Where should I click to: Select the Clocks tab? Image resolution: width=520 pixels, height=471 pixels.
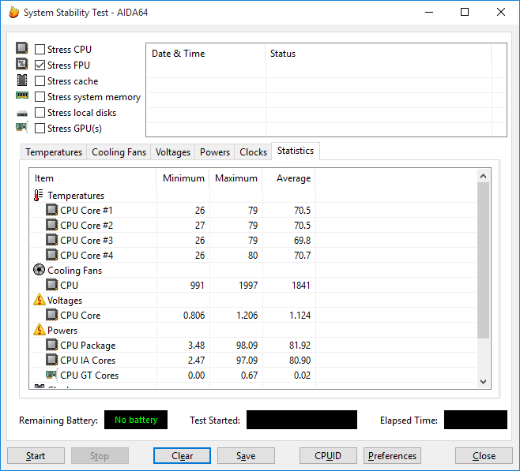(x=253, y=152)
